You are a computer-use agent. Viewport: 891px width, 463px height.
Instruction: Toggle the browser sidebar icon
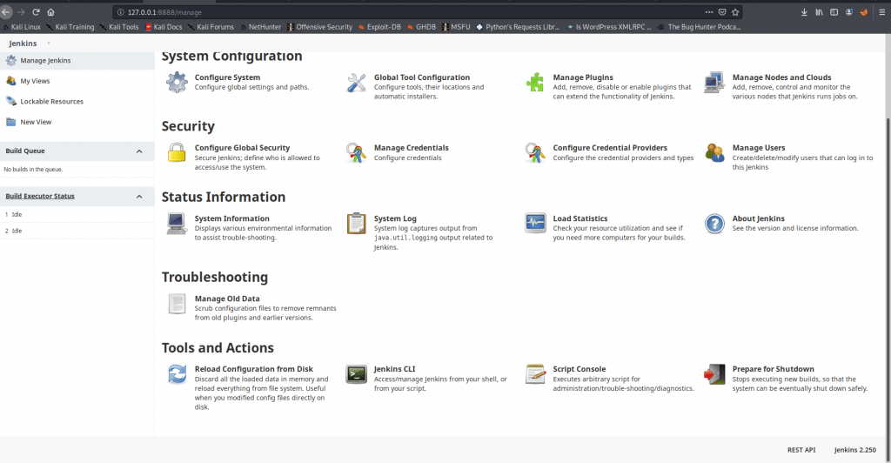[834, 12]
